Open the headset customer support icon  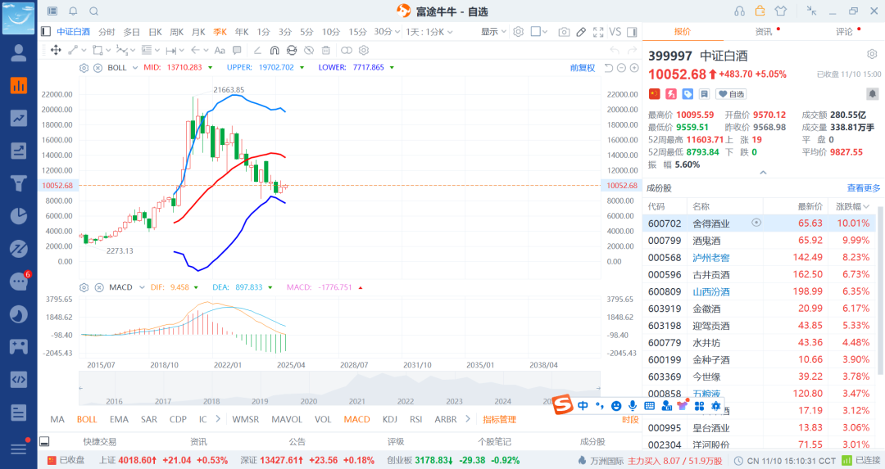739,11
